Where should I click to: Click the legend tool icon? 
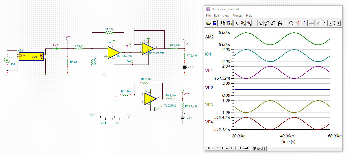point(279,23)
